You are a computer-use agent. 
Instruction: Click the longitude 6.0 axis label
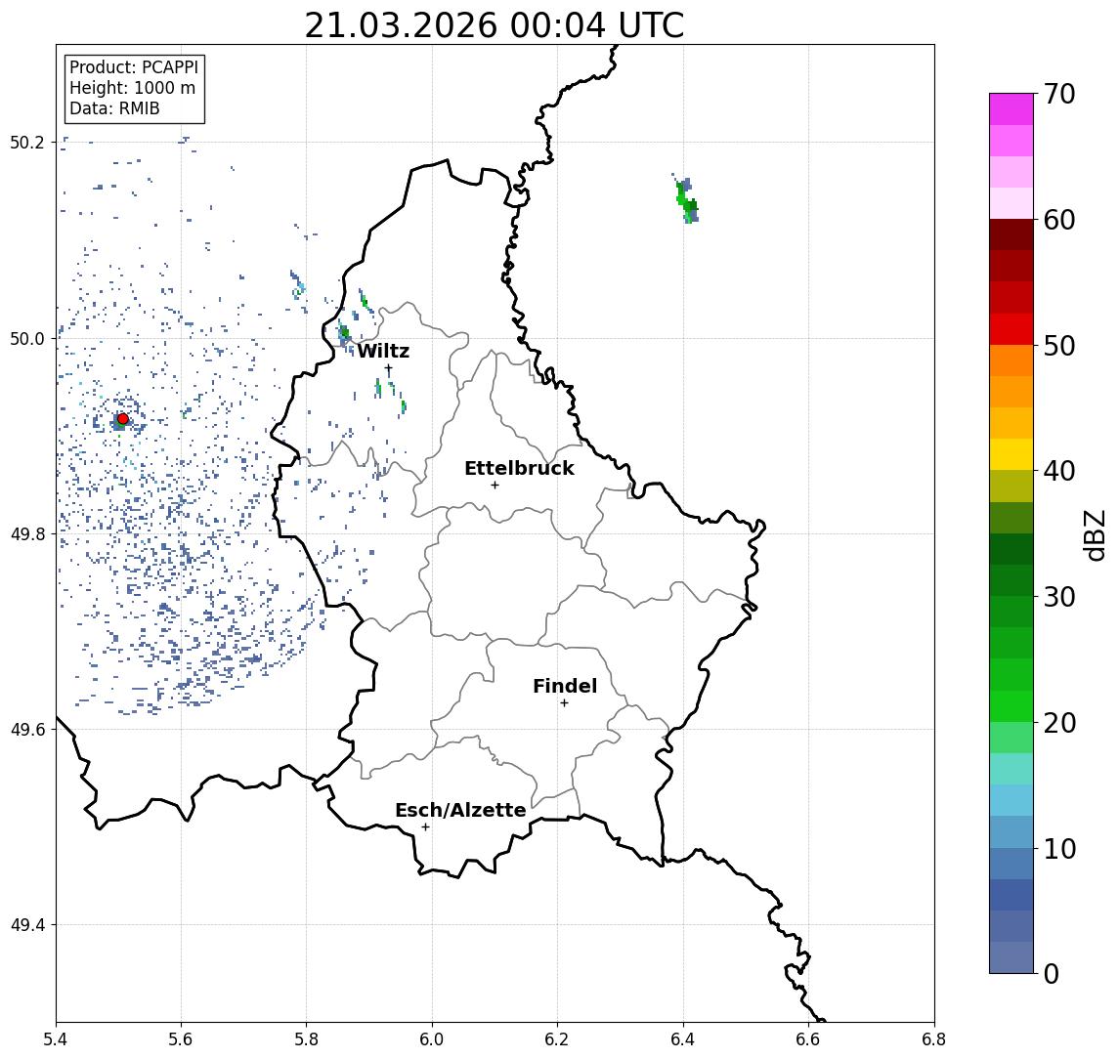coord(432,1039)
